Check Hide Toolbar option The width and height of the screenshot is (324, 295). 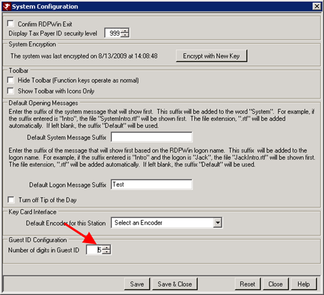tap(10, 80)
